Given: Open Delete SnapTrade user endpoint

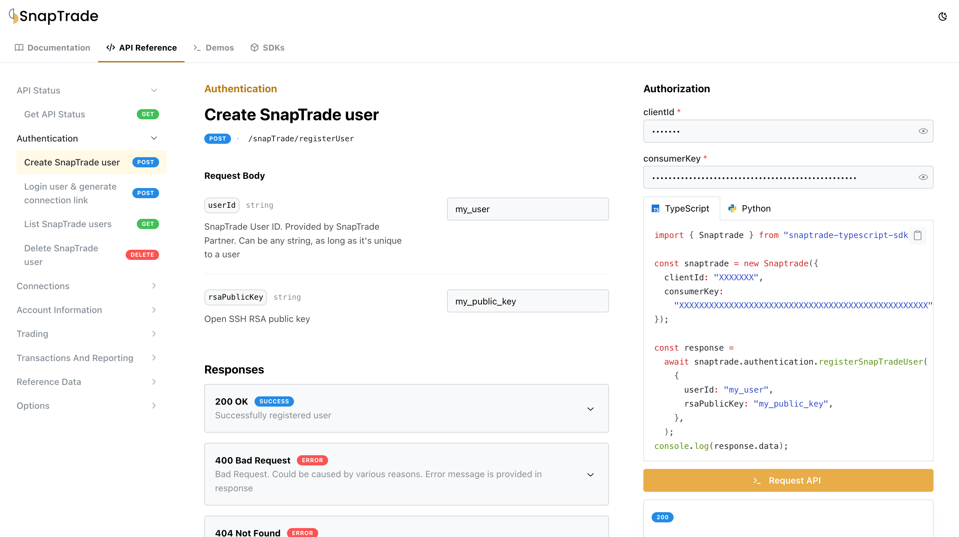Looking at the screenshot, I should click(61, 255).
